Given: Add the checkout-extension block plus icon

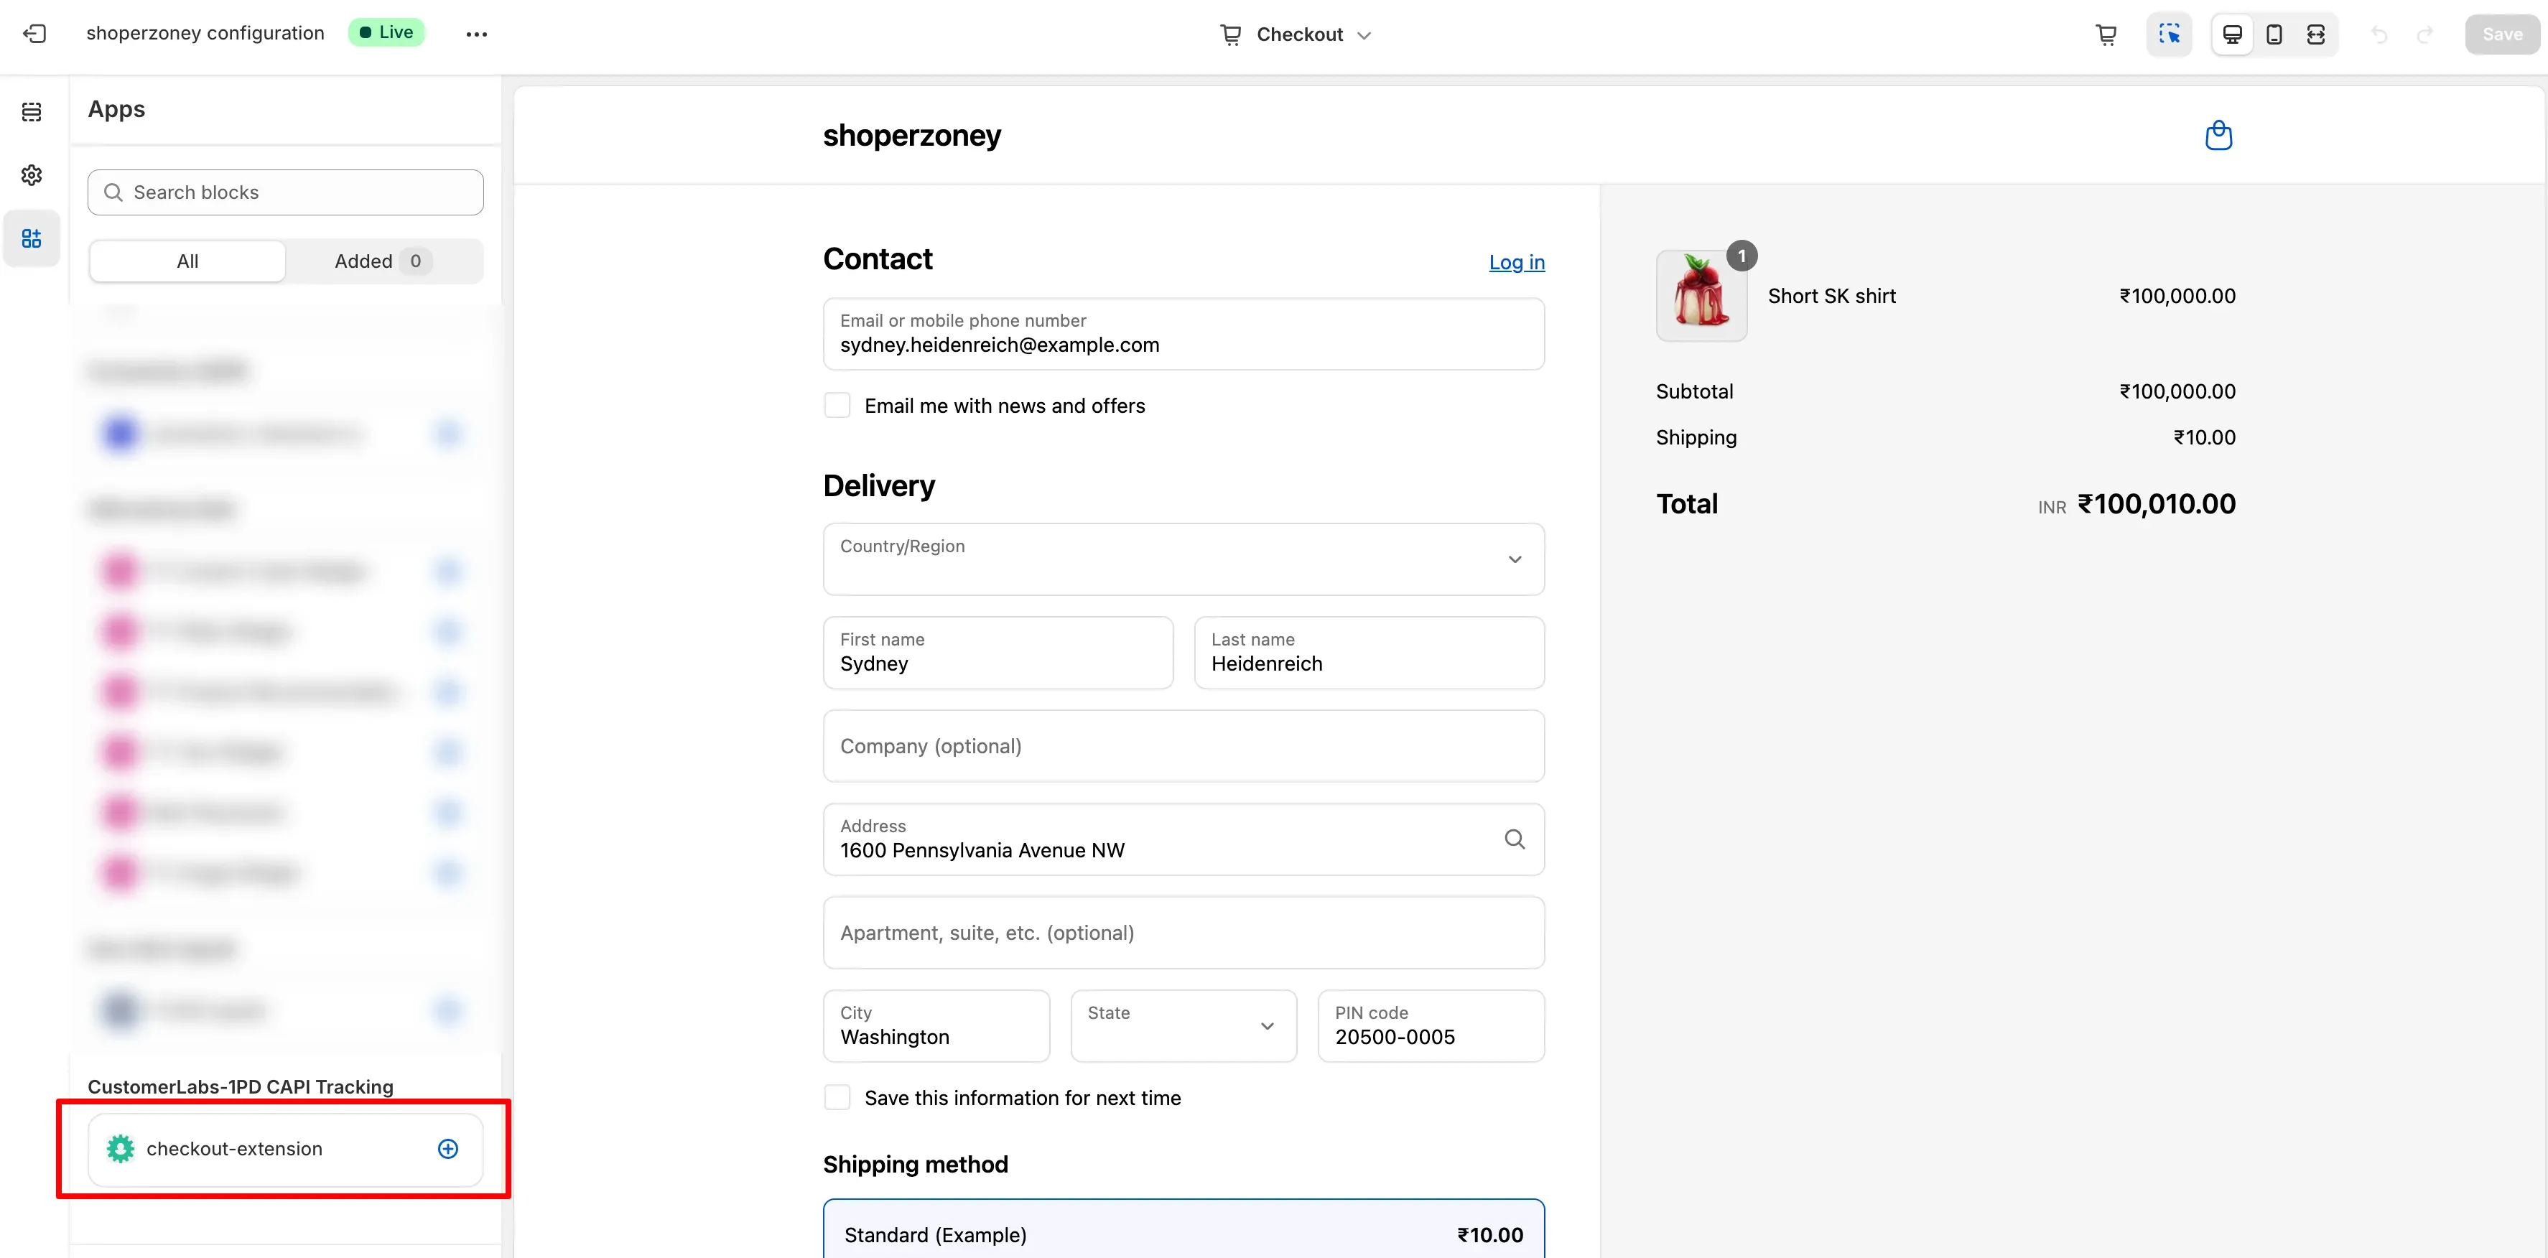Looking at the screenshot, I should click(x=448, y=1148).
